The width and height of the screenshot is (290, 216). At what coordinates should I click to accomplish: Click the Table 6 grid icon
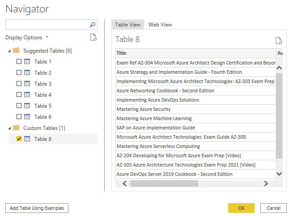click(x=27, y=117)
